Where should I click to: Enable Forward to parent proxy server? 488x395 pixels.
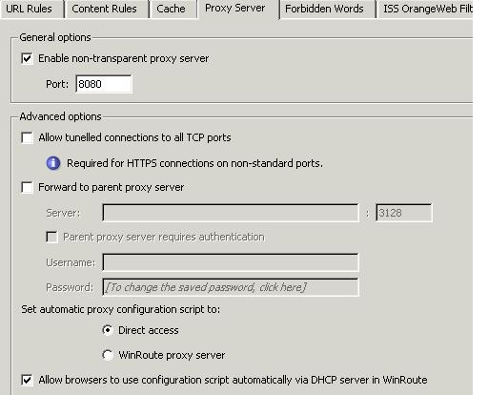(x=27, y=187)
